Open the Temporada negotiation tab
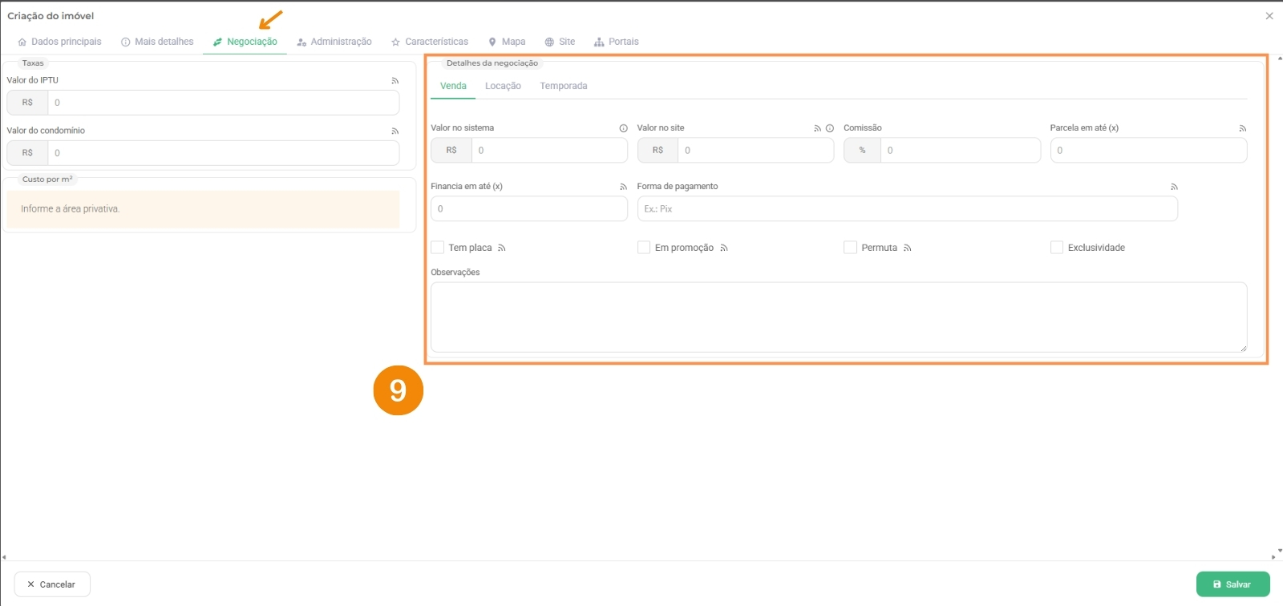This screenshot has width=1283, height=606. (x=563, y=86)
